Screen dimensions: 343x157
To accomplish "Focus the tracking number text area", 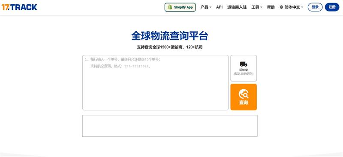I will coord(155,82).
